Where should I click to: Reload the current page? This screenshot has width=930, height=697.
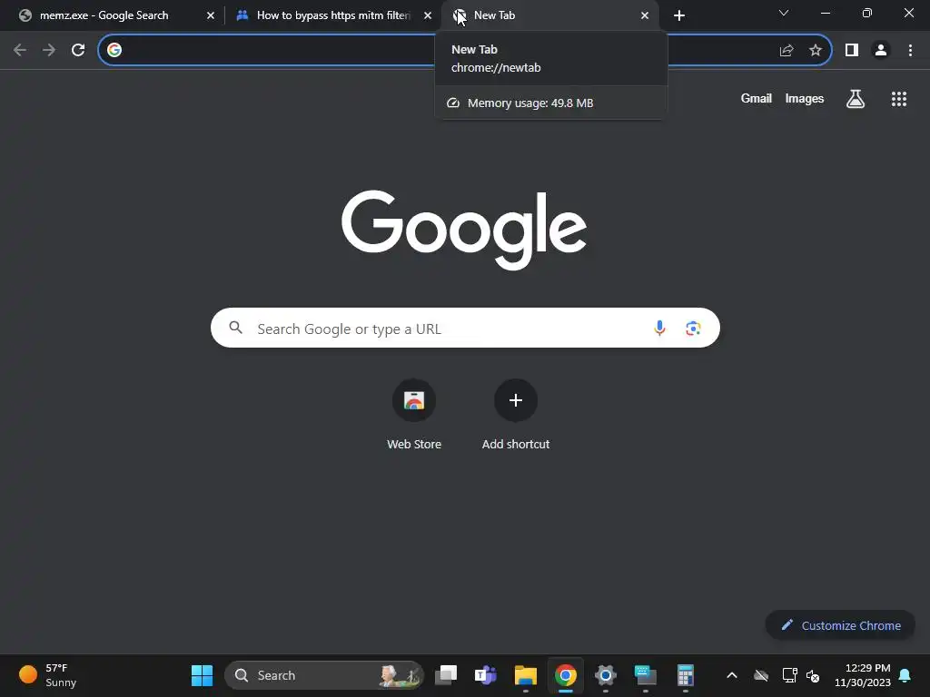78,51
